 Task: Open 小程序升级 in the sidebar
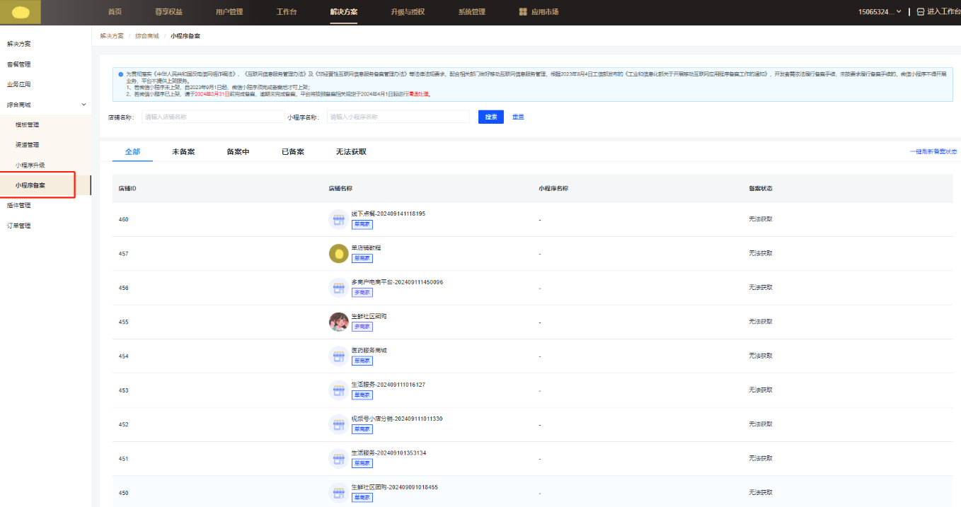30,165
